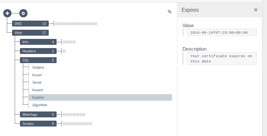Select the Issuer item
The width and height of the screenshot is (267, 136).
point(100,75)
